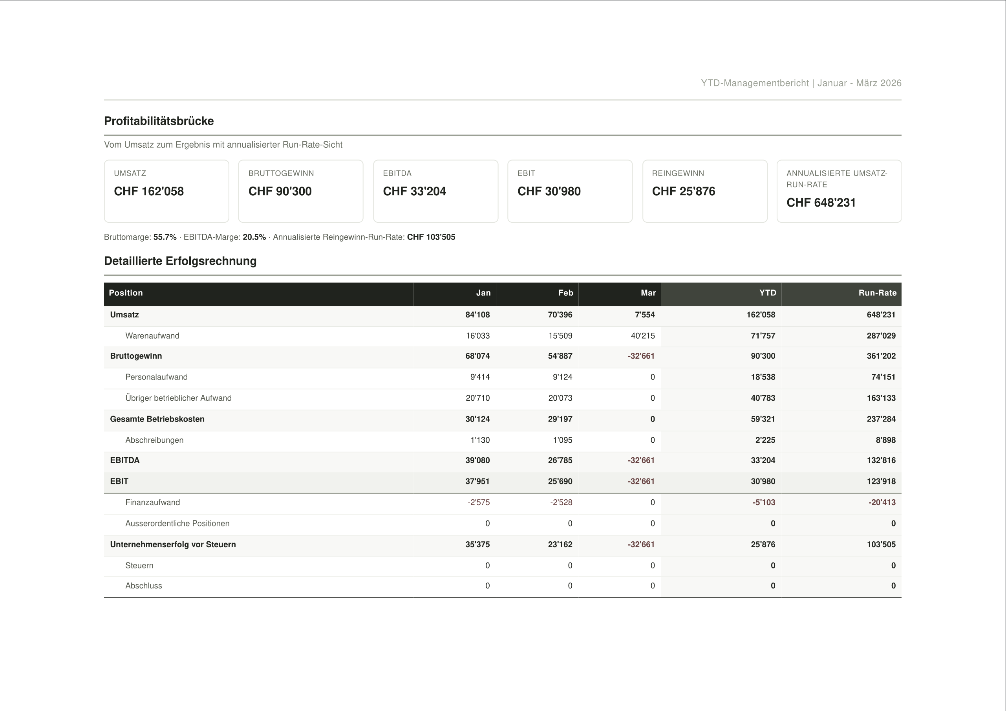The height and width of the screenshot is (711, 1006).
Task: Click the Unternehmenserfolg vor Steuern row
Action: (307, 544)
